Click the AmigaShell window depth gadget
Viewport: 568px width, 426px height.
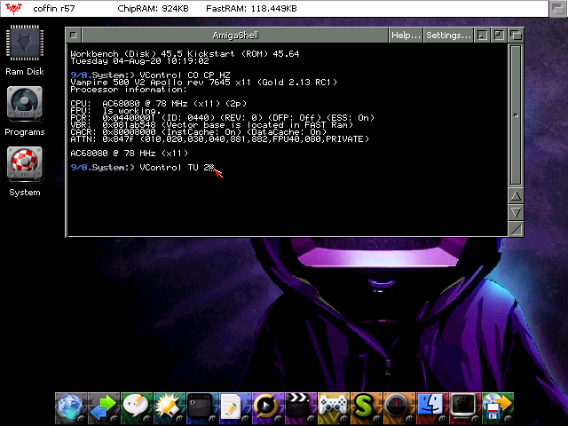[516, 35]
